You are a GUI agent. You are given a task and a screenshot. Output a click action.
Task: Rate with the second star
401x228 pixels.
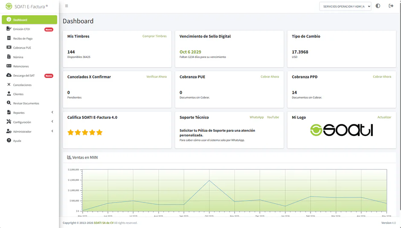click(78, 132)
